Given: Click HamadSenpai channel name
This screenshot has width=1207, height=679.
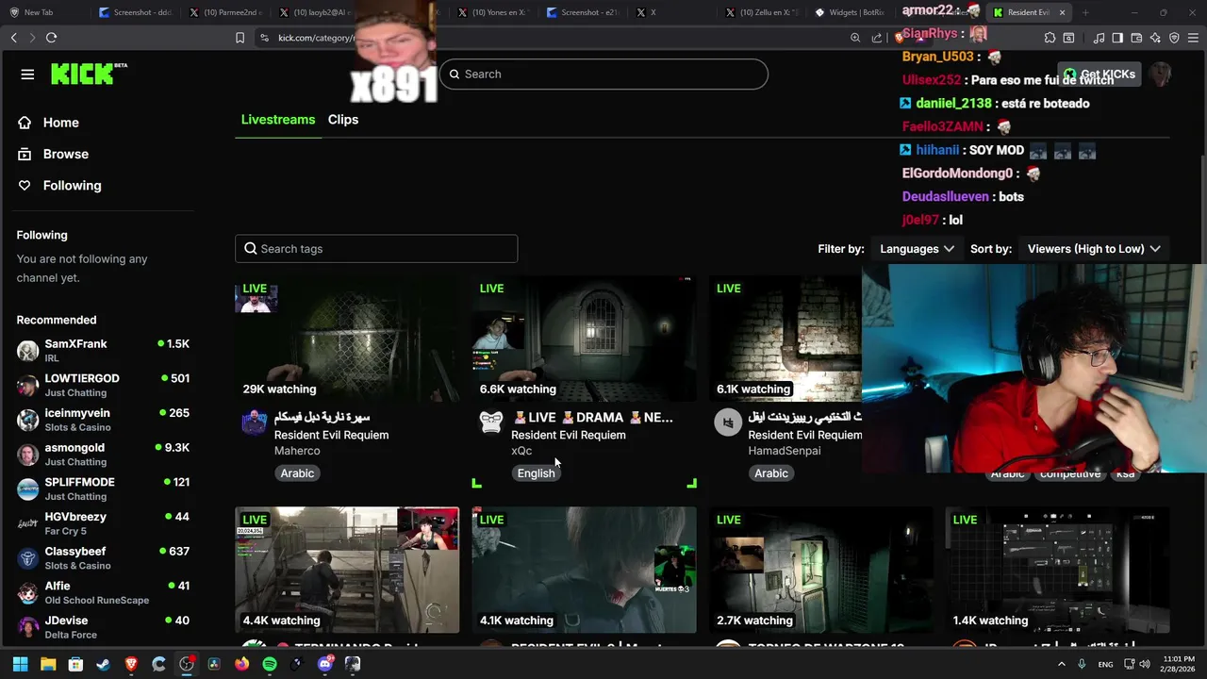Looking at the screenshot, I should [785, 451].
